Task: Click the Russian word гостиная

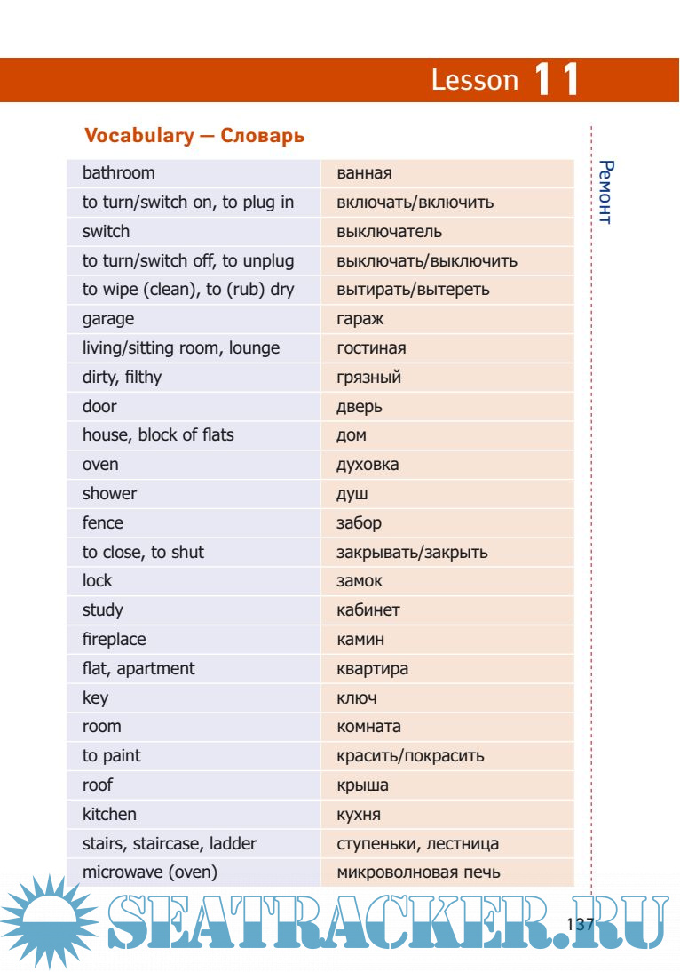Action: tap(371, 348)
